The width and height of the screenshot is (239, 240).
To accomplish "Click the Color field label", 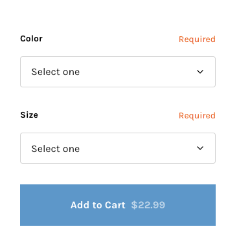I will (31, 39).
